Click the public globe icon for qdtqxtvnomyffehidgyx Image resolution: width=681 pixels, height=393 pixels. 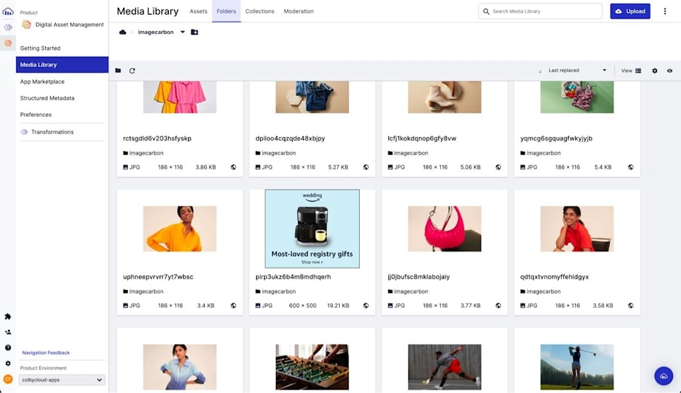[631, 305]
